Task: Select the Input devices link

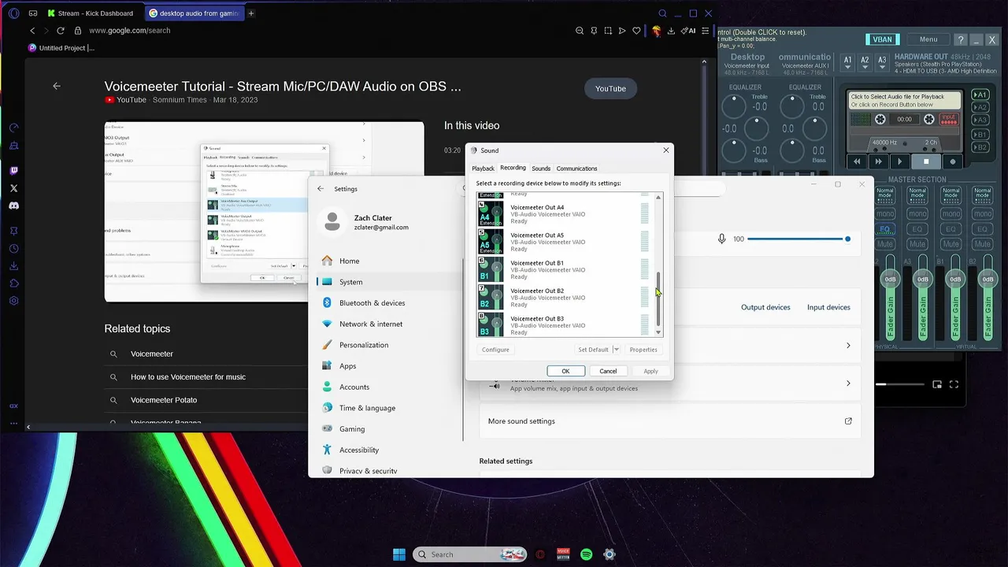Action: (x=828, y=307)
